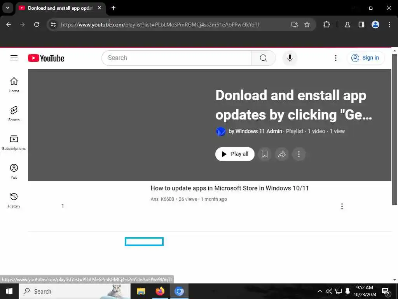
Task: Open Chrome Labs flask icon
Action: coord(347,25)
